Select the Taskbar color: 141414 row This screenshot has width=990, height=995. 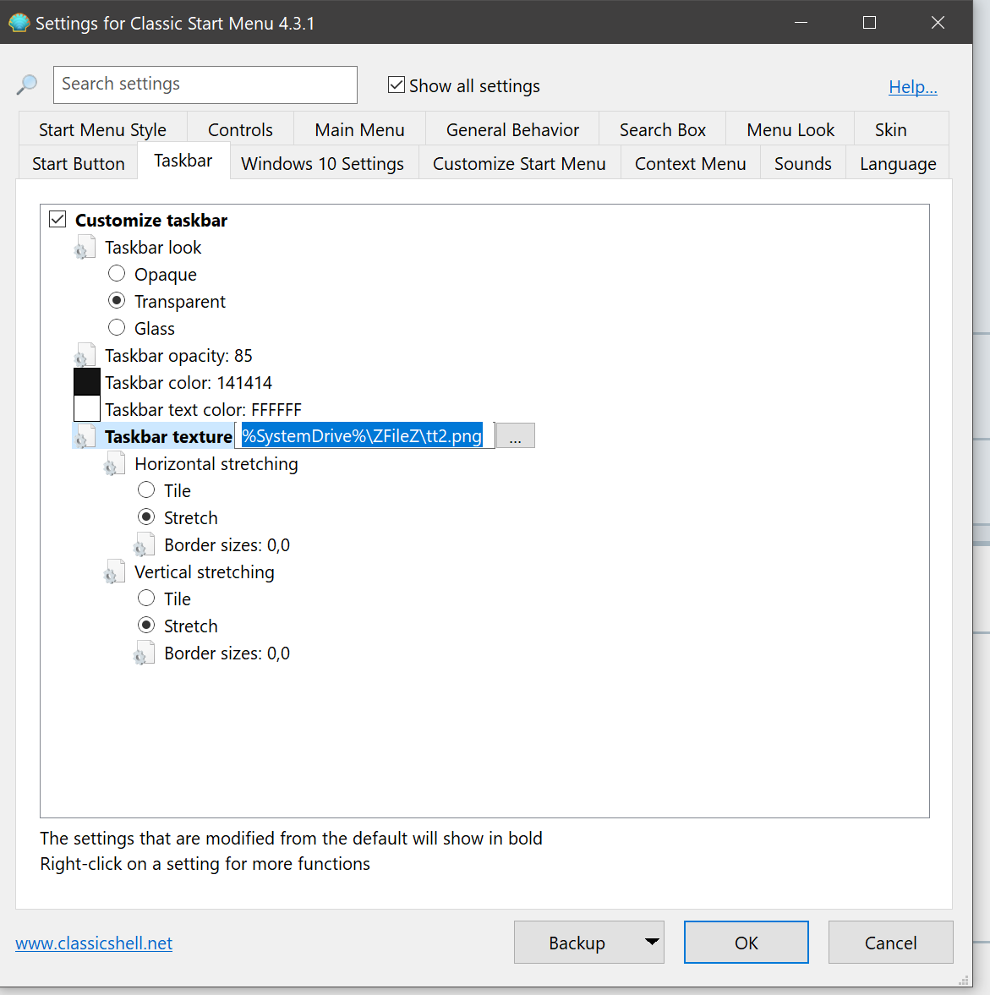[189, 383]
